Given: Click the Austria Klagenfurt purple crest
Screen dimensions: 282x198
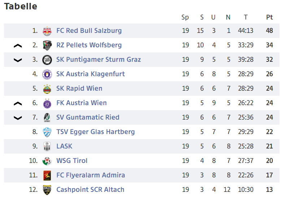Looking at the screenshot, I should point(47,74).
